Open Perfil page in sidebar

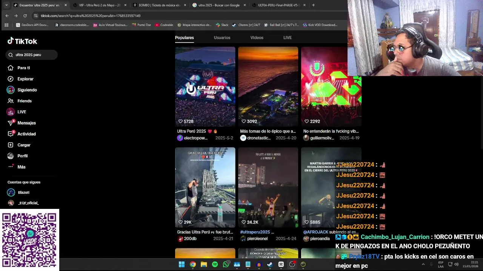point(17,156)
